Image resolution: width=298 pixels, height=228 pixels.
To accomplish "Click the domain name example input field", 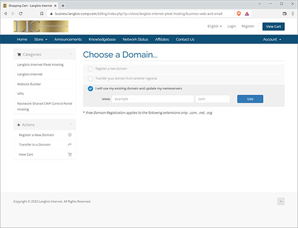I will [x=153, y=99].
